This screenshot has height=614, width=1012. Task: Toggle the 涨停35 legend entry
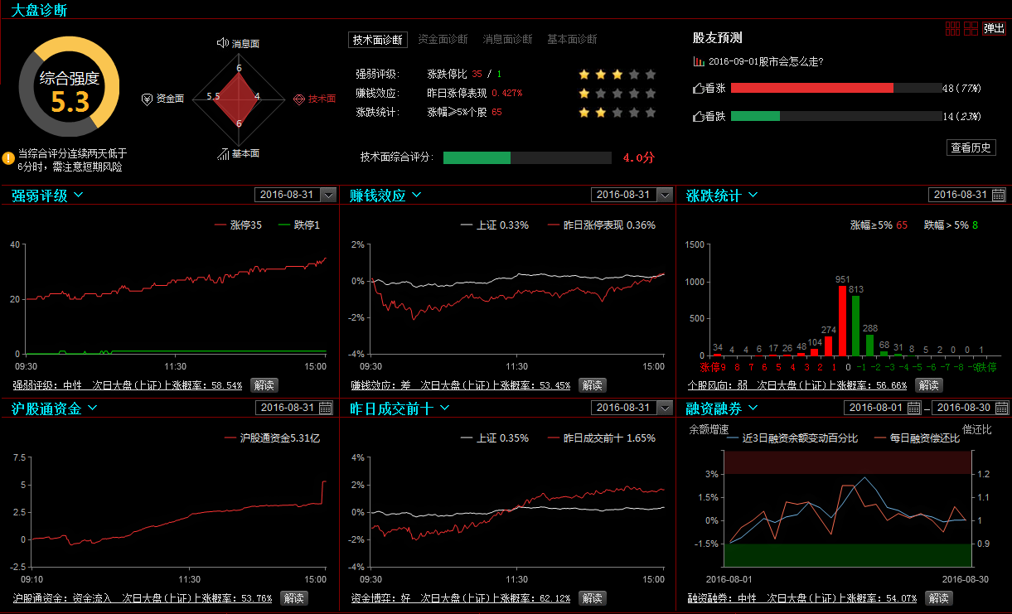pos(238,225)
